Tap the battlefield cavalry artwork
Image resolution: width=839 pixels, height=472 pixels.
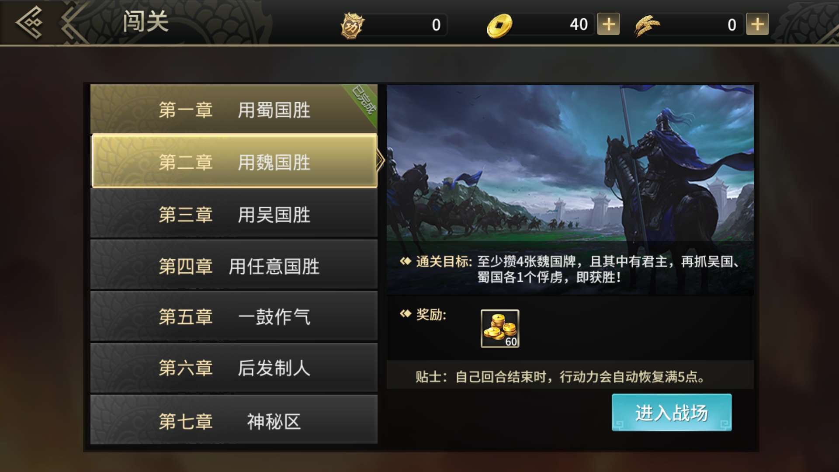(x=570, y=163)
